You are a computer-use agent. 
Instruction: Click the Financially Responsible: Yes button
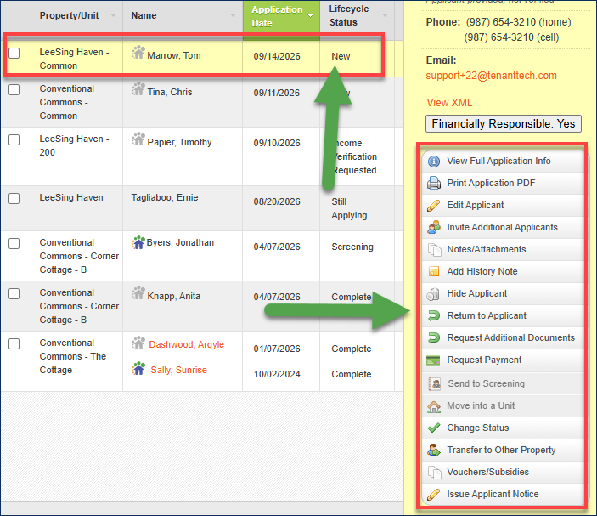click(x=504, y=124)
